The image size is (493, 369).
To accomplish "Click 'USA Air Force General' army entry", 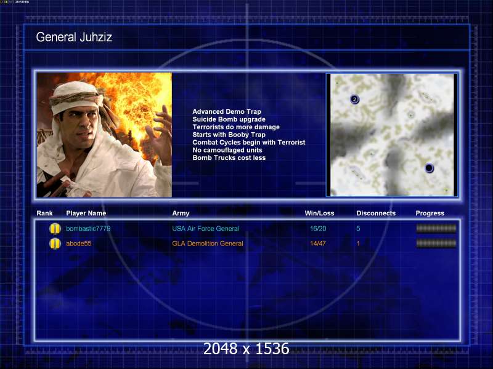I will point(206,228).
